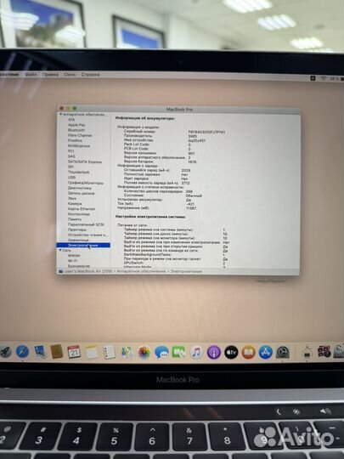The image size is (344, 459).
Task: Click user's MacBook Air in path bar
Action: click(x=88, y=271)
